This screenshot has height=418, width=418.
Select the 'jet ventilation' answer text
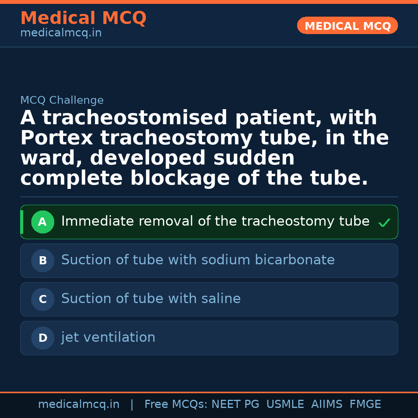(x=108, y=337)
